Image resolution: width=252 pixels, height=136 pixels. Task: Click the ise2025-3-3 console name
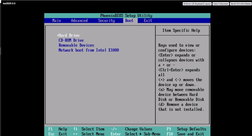pos(9,3)
